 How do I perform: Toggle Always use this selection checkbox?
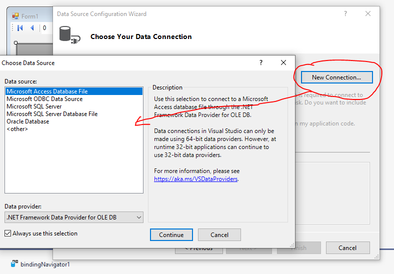8,233
